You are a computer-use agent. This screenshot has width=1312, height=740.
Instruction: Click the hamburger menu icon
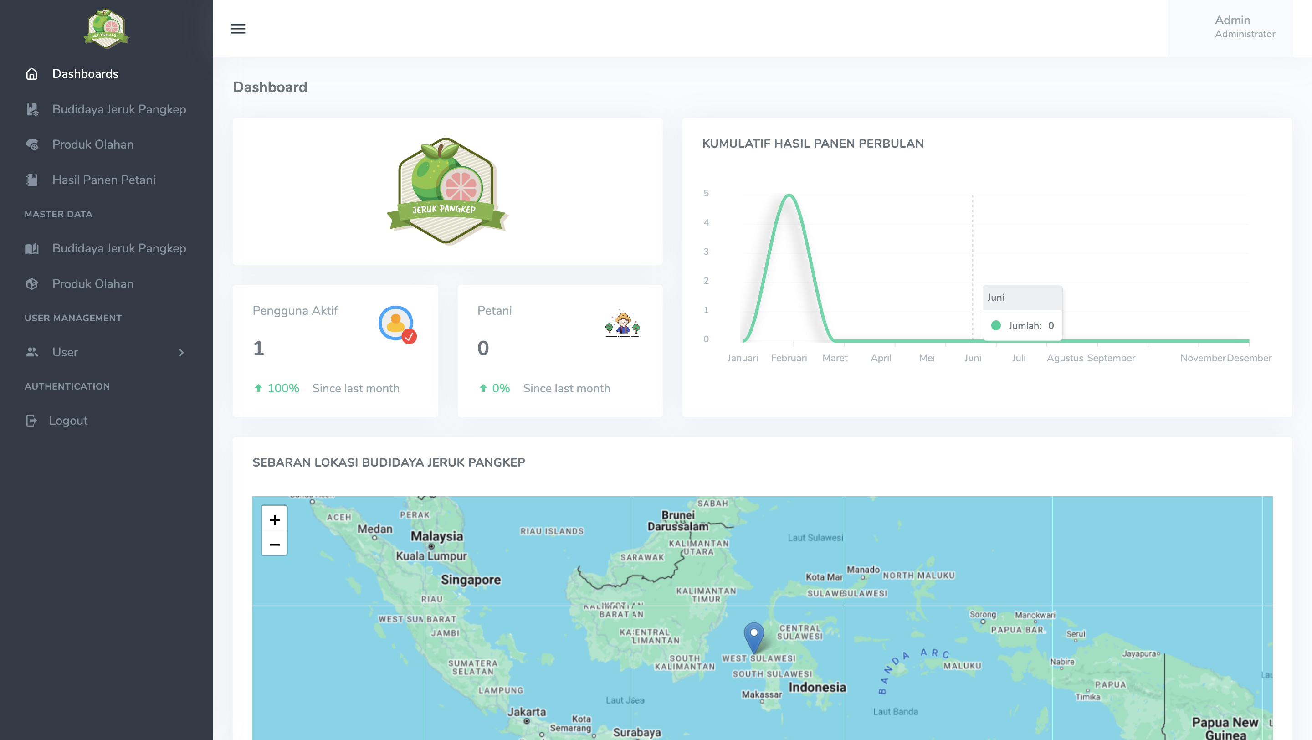pyautogui.click(x=237, y=29)
